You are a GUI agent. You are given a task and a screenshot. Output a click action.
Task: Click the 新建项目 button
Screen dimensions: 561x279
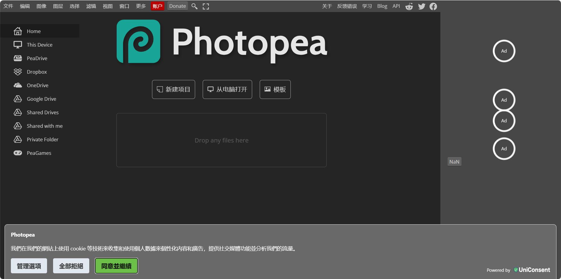(x=173, y=89)
